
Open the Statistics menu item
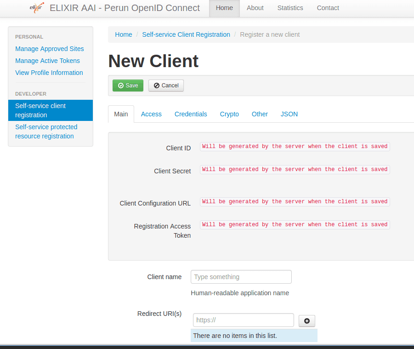(290, 8)
